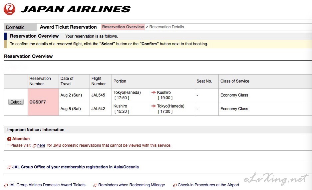This screenshot has height=190, width=312.
Task: Click red arrow icon in Kushiro–Tokyo row
Action: (154, 106)
